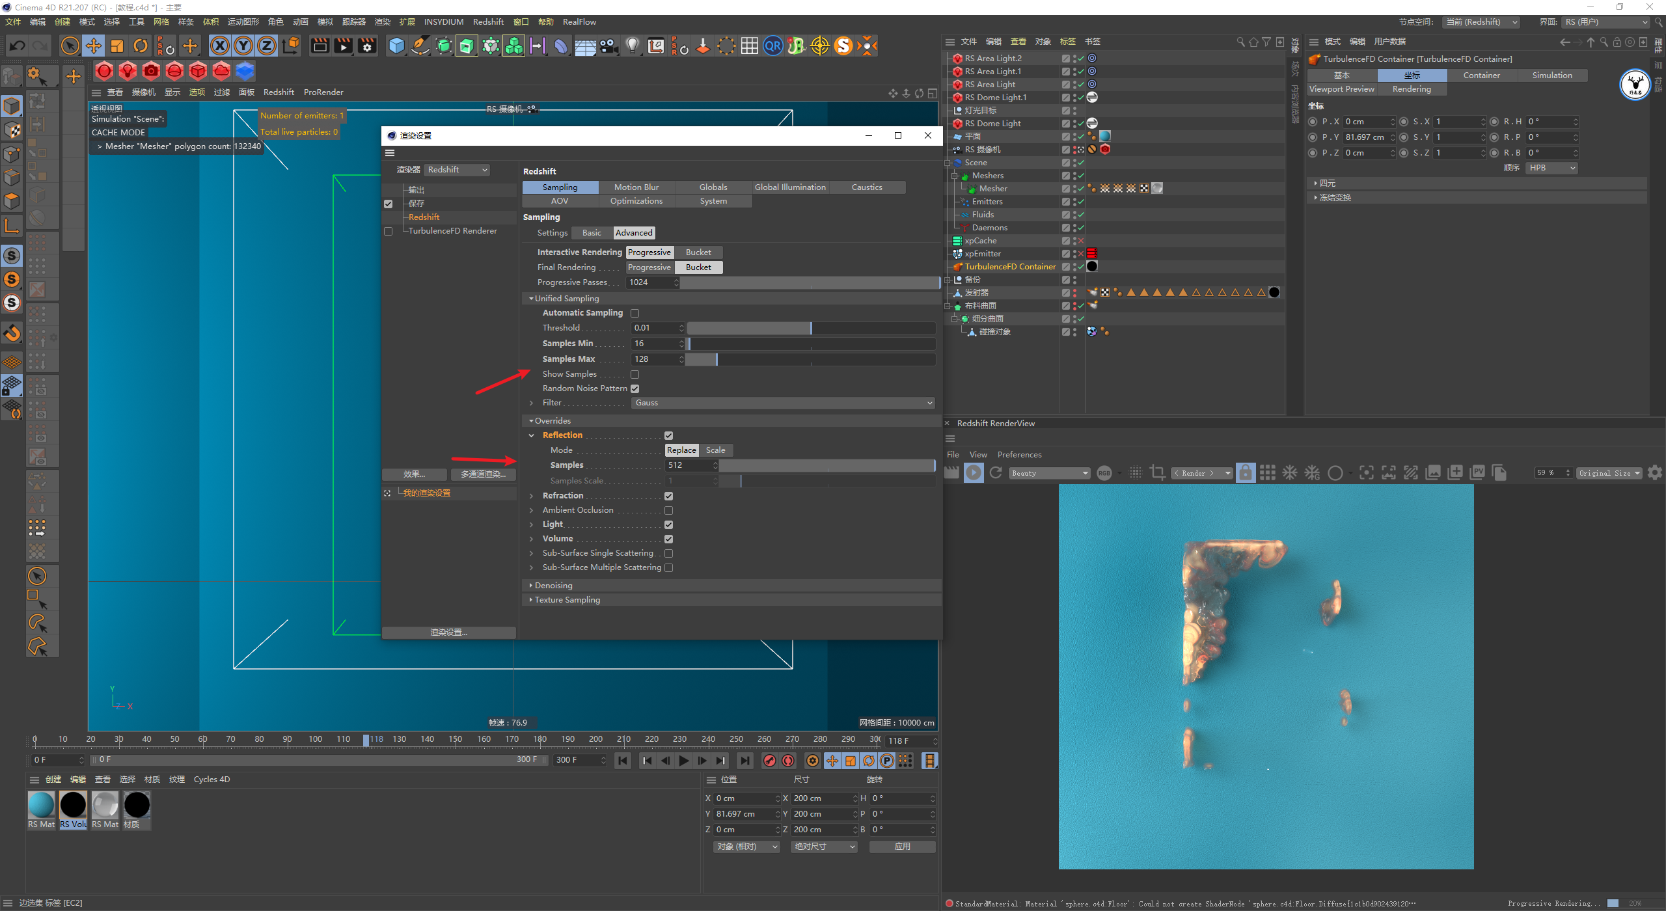Toggle Show Samples checkbox
The height and width of the screenshot is (911, 1666).
(635, 374)
